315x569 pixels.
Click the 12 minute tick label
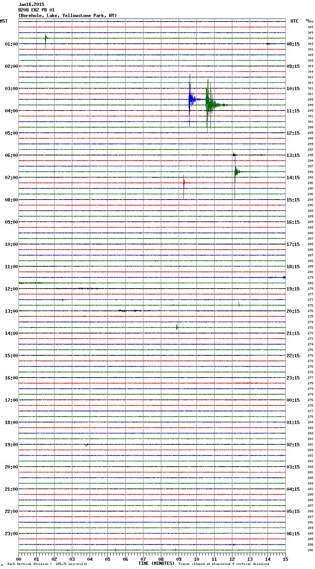232,559
